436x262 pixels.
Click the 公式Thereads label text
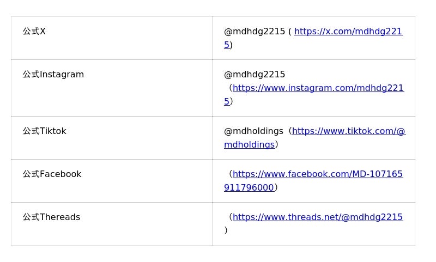(x=51, y=217)
